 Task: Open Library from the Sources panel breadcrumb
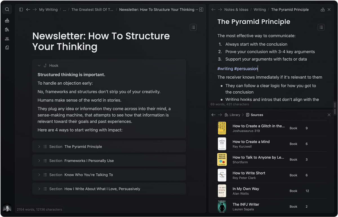(x=235, y=115)
